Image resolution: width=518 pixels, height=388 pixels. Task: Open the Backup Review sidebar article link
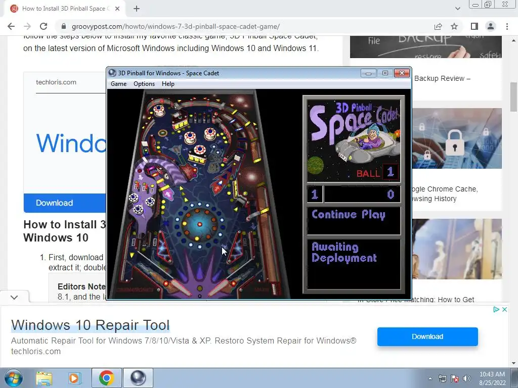[442, 78]
